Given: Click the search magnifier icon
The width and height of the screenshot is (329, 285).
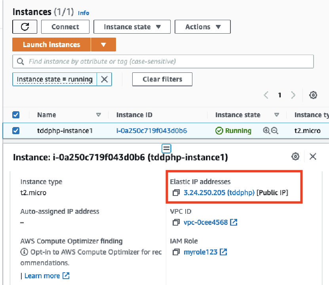Looking at the screenshot, I should [x=20, y=61].
